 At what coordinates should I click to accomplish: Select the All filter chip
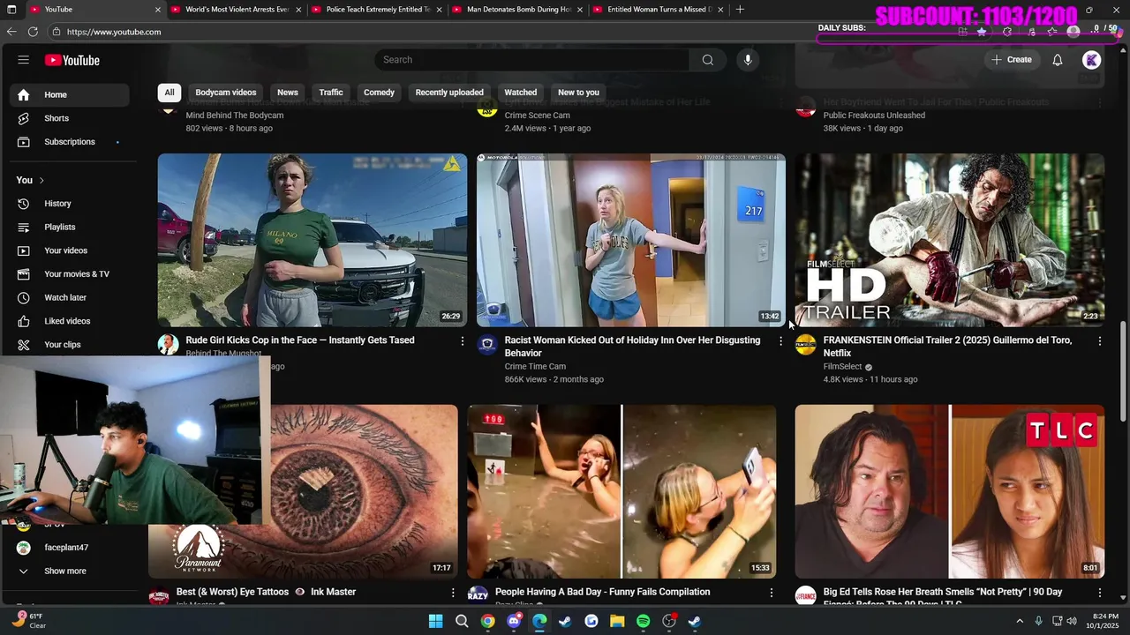[169, 93]
